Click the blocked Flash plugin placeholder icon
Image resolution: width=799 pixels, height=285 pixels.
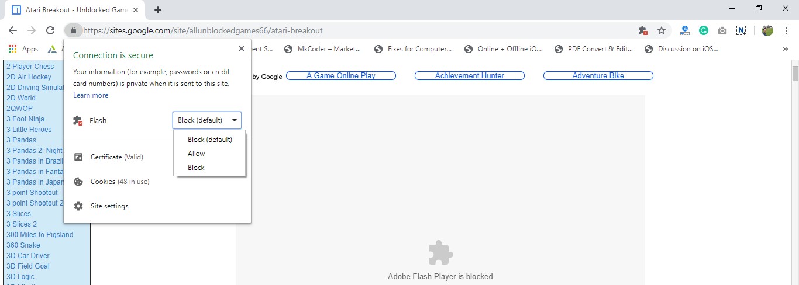tap(440, 253)
